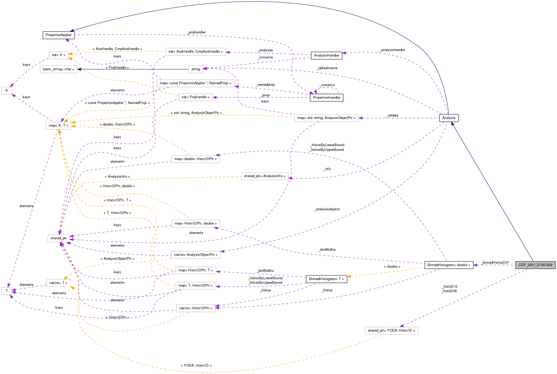Click the Analysis class node
The width and height of the screenshot is (557, 374).
449,118
